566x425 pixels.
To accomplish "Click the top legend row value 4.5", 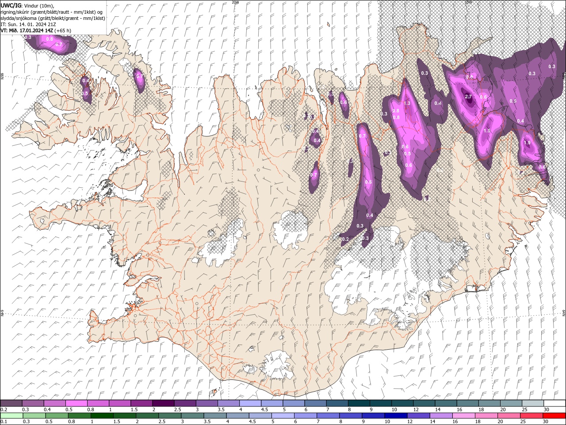I will (x=264, y=410).
